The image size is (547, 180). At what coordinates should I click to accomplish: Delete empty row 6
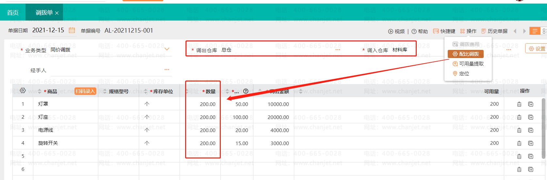click(519, 169)
